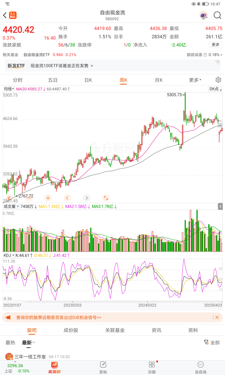Tap the 更多 button beside quote data
The width and height of the screenshot is (225, 375).
[215, 45]
